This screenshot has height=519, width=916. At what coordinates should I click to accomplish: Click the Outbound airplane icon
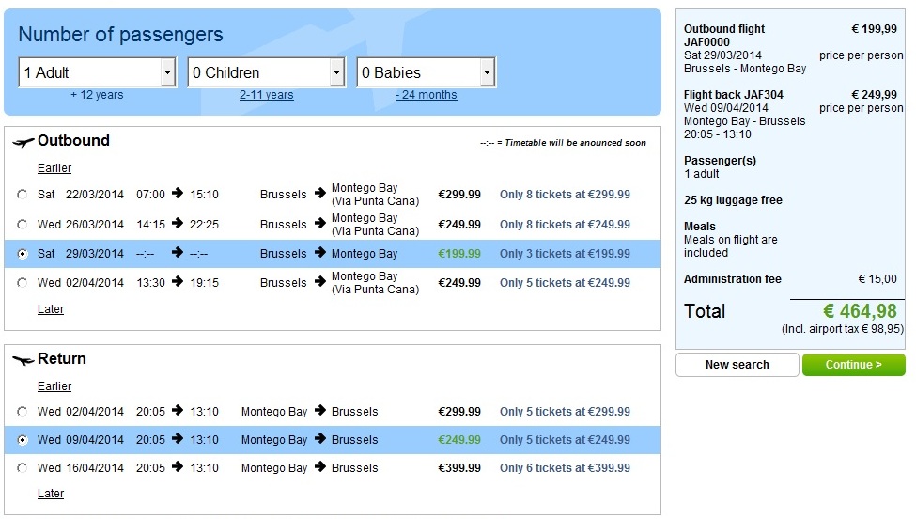pyautogui.click(x=23, y=142)
